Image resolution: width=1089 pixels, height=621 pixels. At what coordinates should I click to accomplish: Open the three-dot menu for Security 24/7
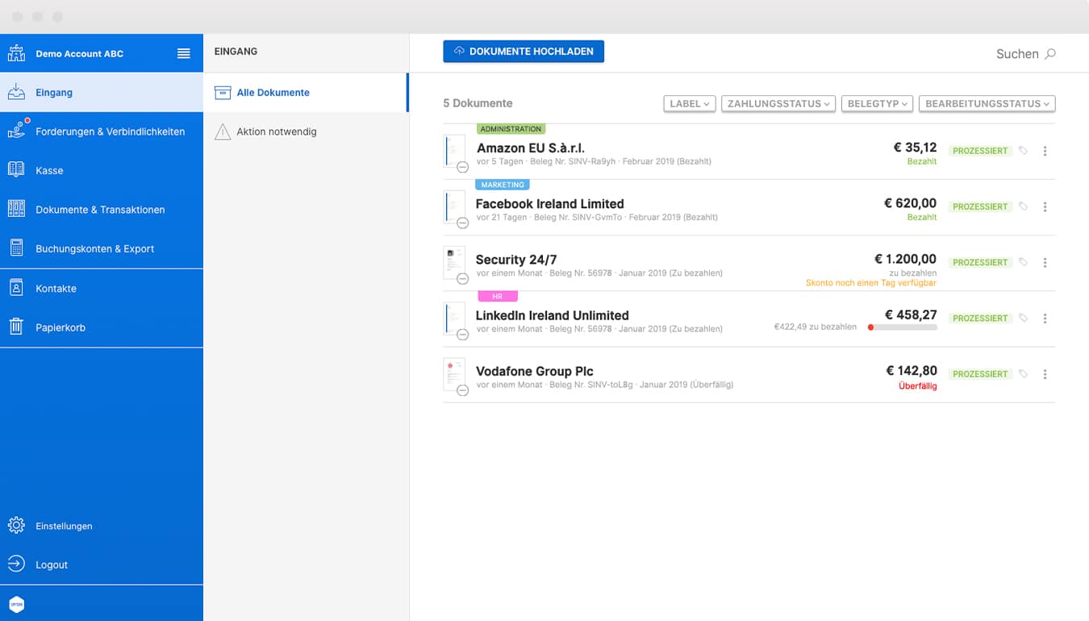point(1045,262)
